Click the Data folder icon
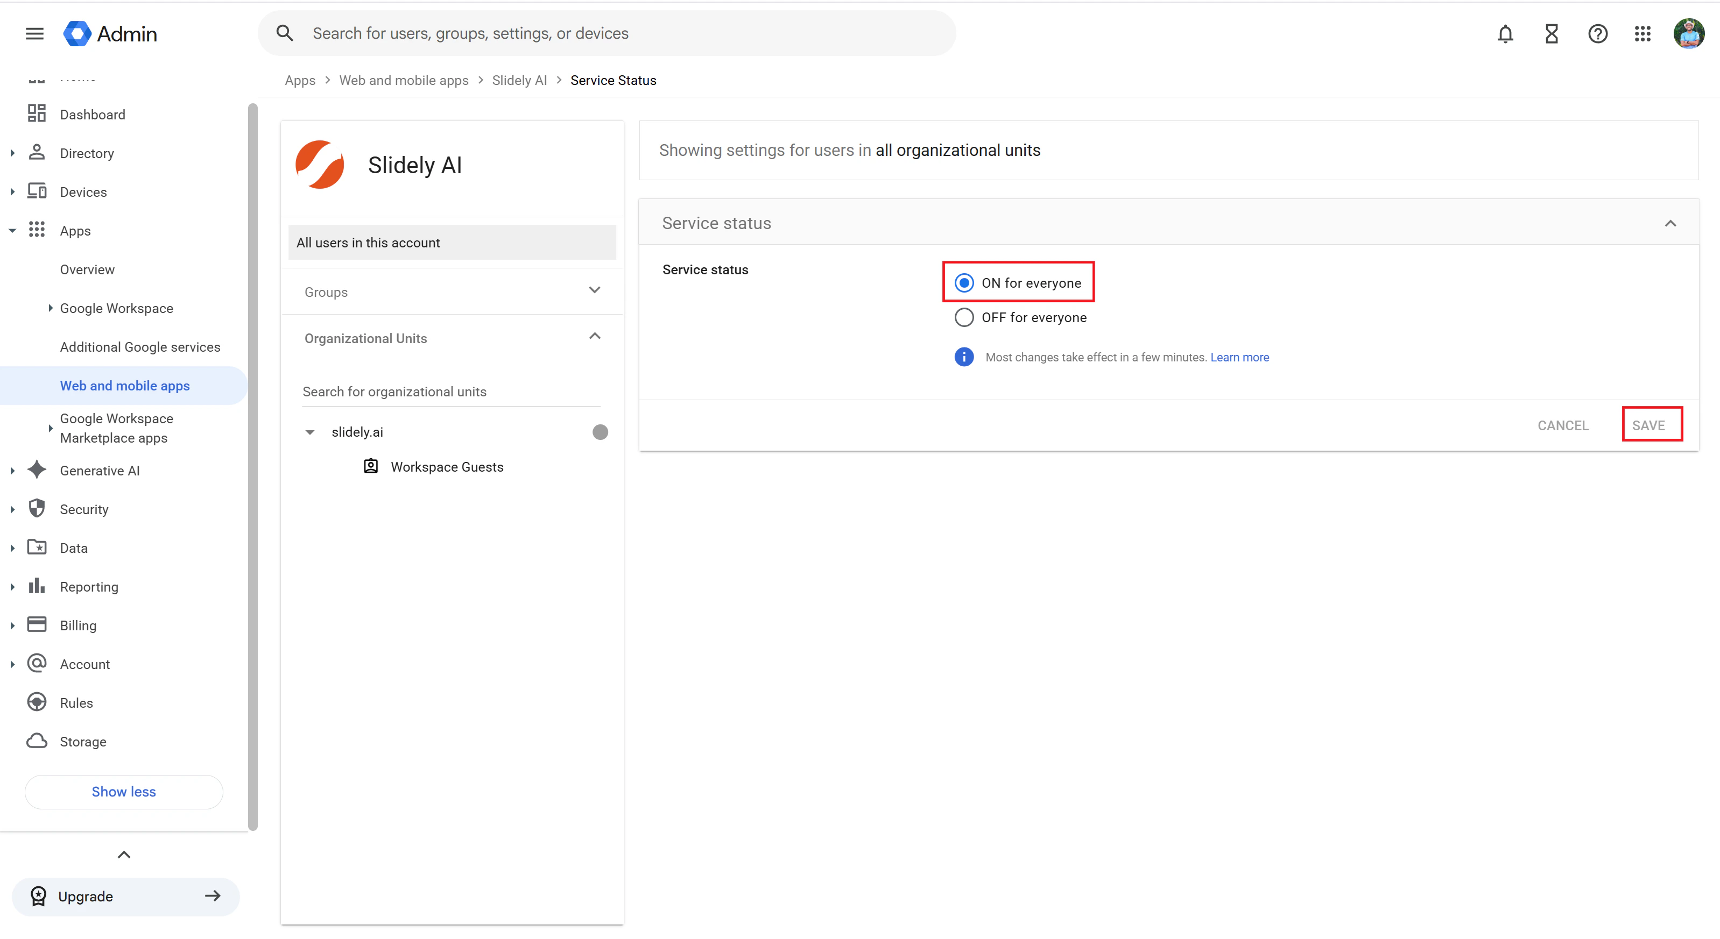Viewport: 1720px width, 939px height. tap(37, 547)
